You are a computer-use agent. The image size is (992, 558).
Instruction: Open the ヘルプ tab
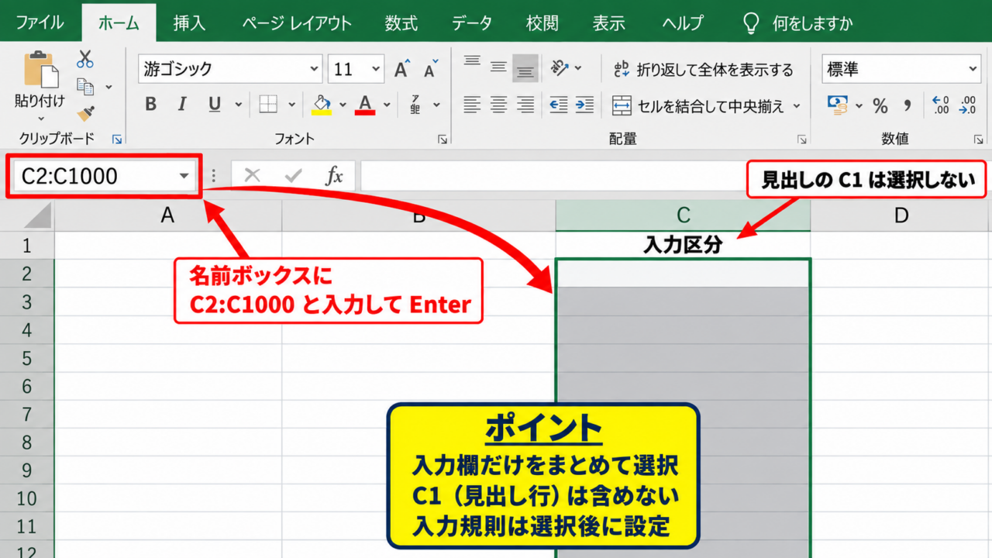tap(683, 22)
